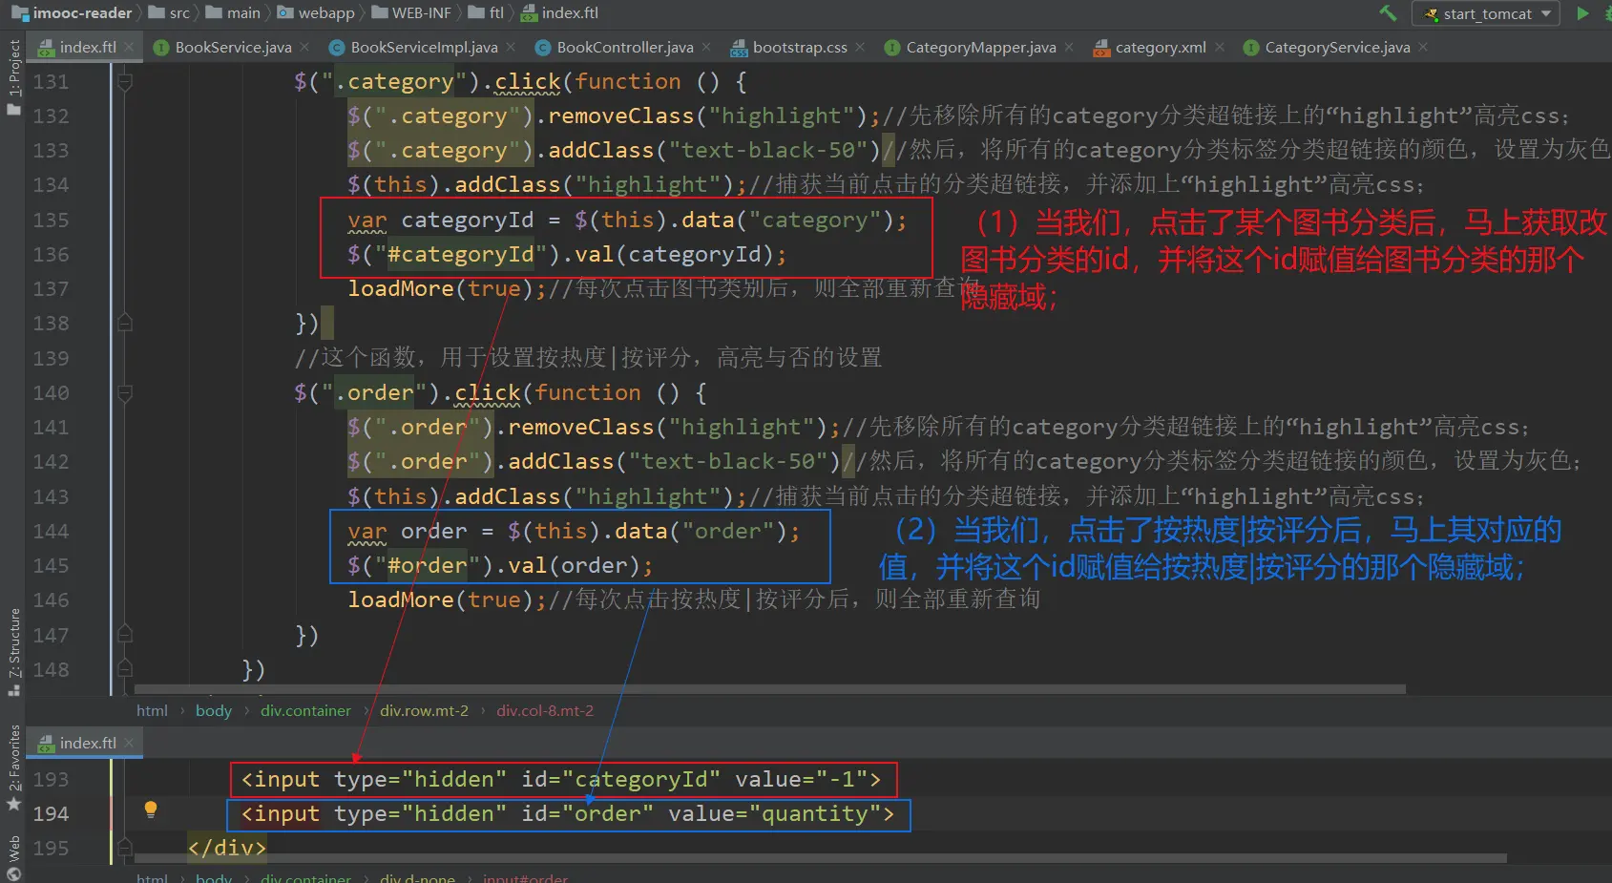The image size is (1612, 883).
Task: Click the green hammer Build Project icon
Action: point(1388,13)
